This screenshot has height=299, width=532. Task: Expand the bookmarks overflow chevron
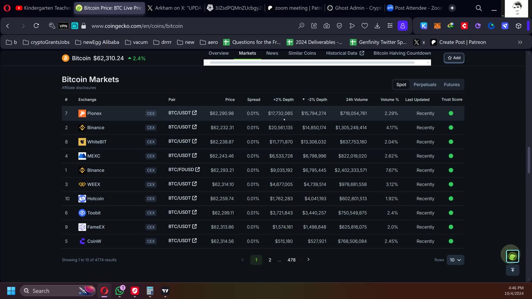(520, 42)
